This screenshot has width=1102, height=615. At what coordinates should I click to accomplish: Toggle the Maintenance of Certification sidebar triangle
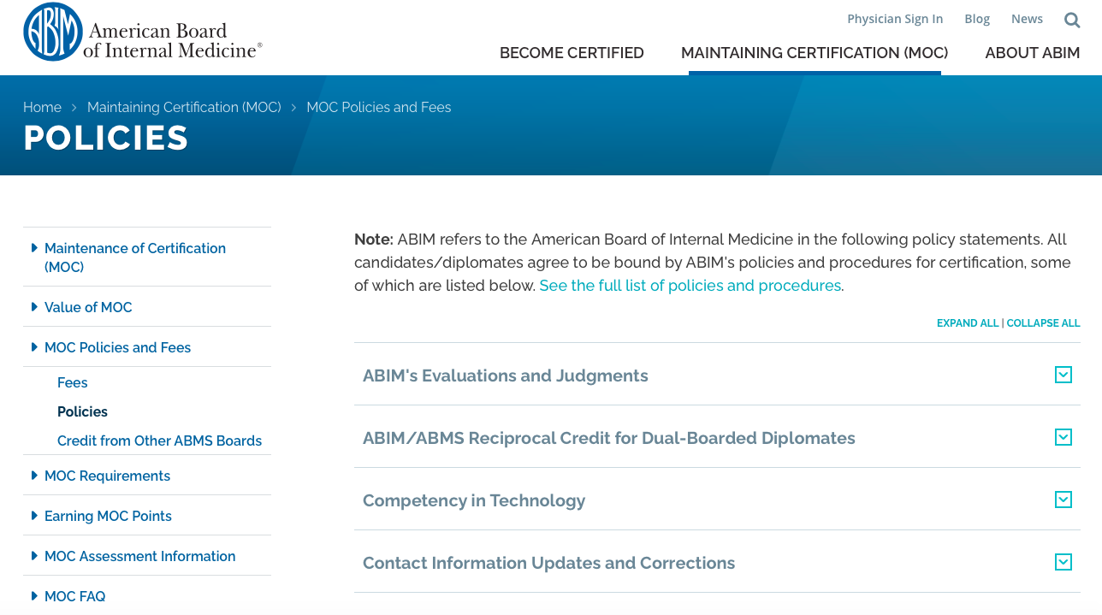coord(34,247)
